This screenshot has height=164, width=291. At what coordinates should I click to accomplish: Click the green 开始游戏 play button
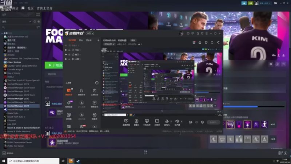point(54,65)
